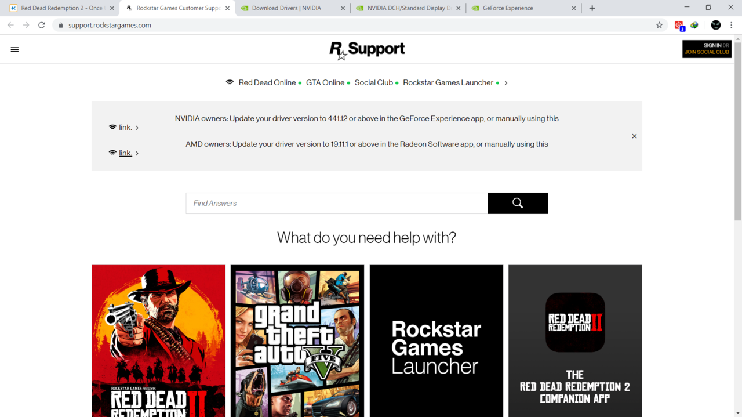Go forward in browser history

[26, 25]
